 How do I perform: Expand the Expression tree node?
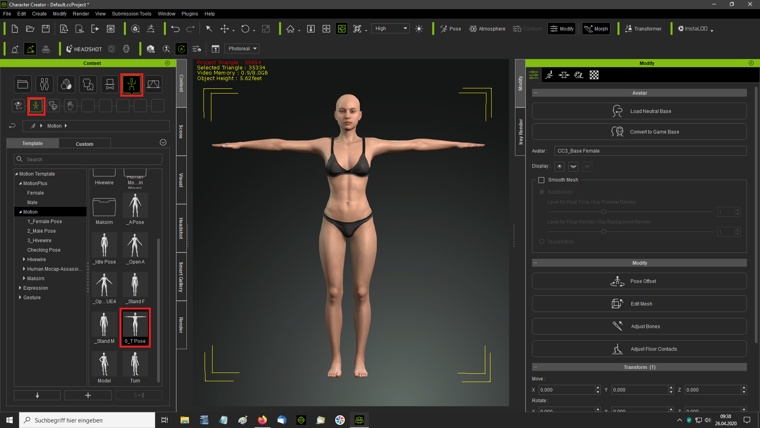tap(20, 288)
